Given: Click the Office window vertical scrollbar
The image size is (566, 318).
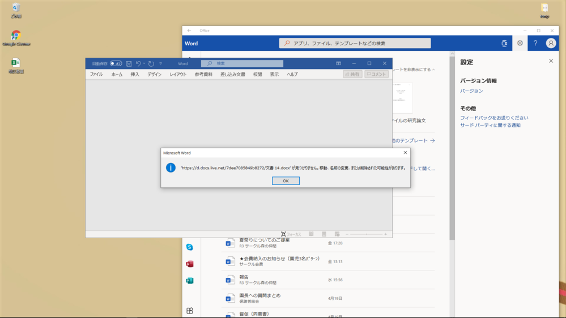Looking at the screenshot, I should pos(452,148).
